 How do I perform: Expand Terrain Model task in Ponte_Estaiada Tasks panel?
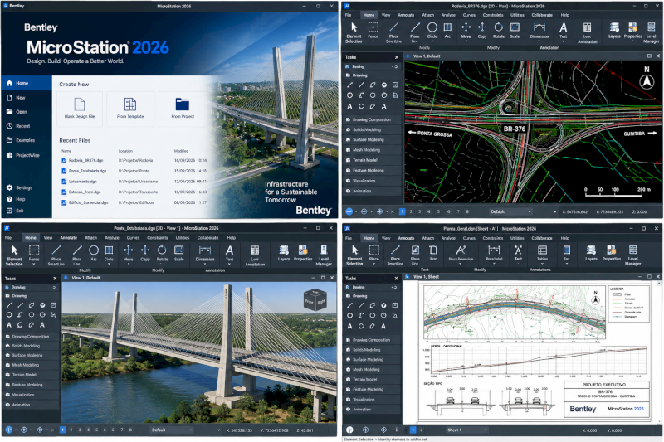[x=31, y=375]
